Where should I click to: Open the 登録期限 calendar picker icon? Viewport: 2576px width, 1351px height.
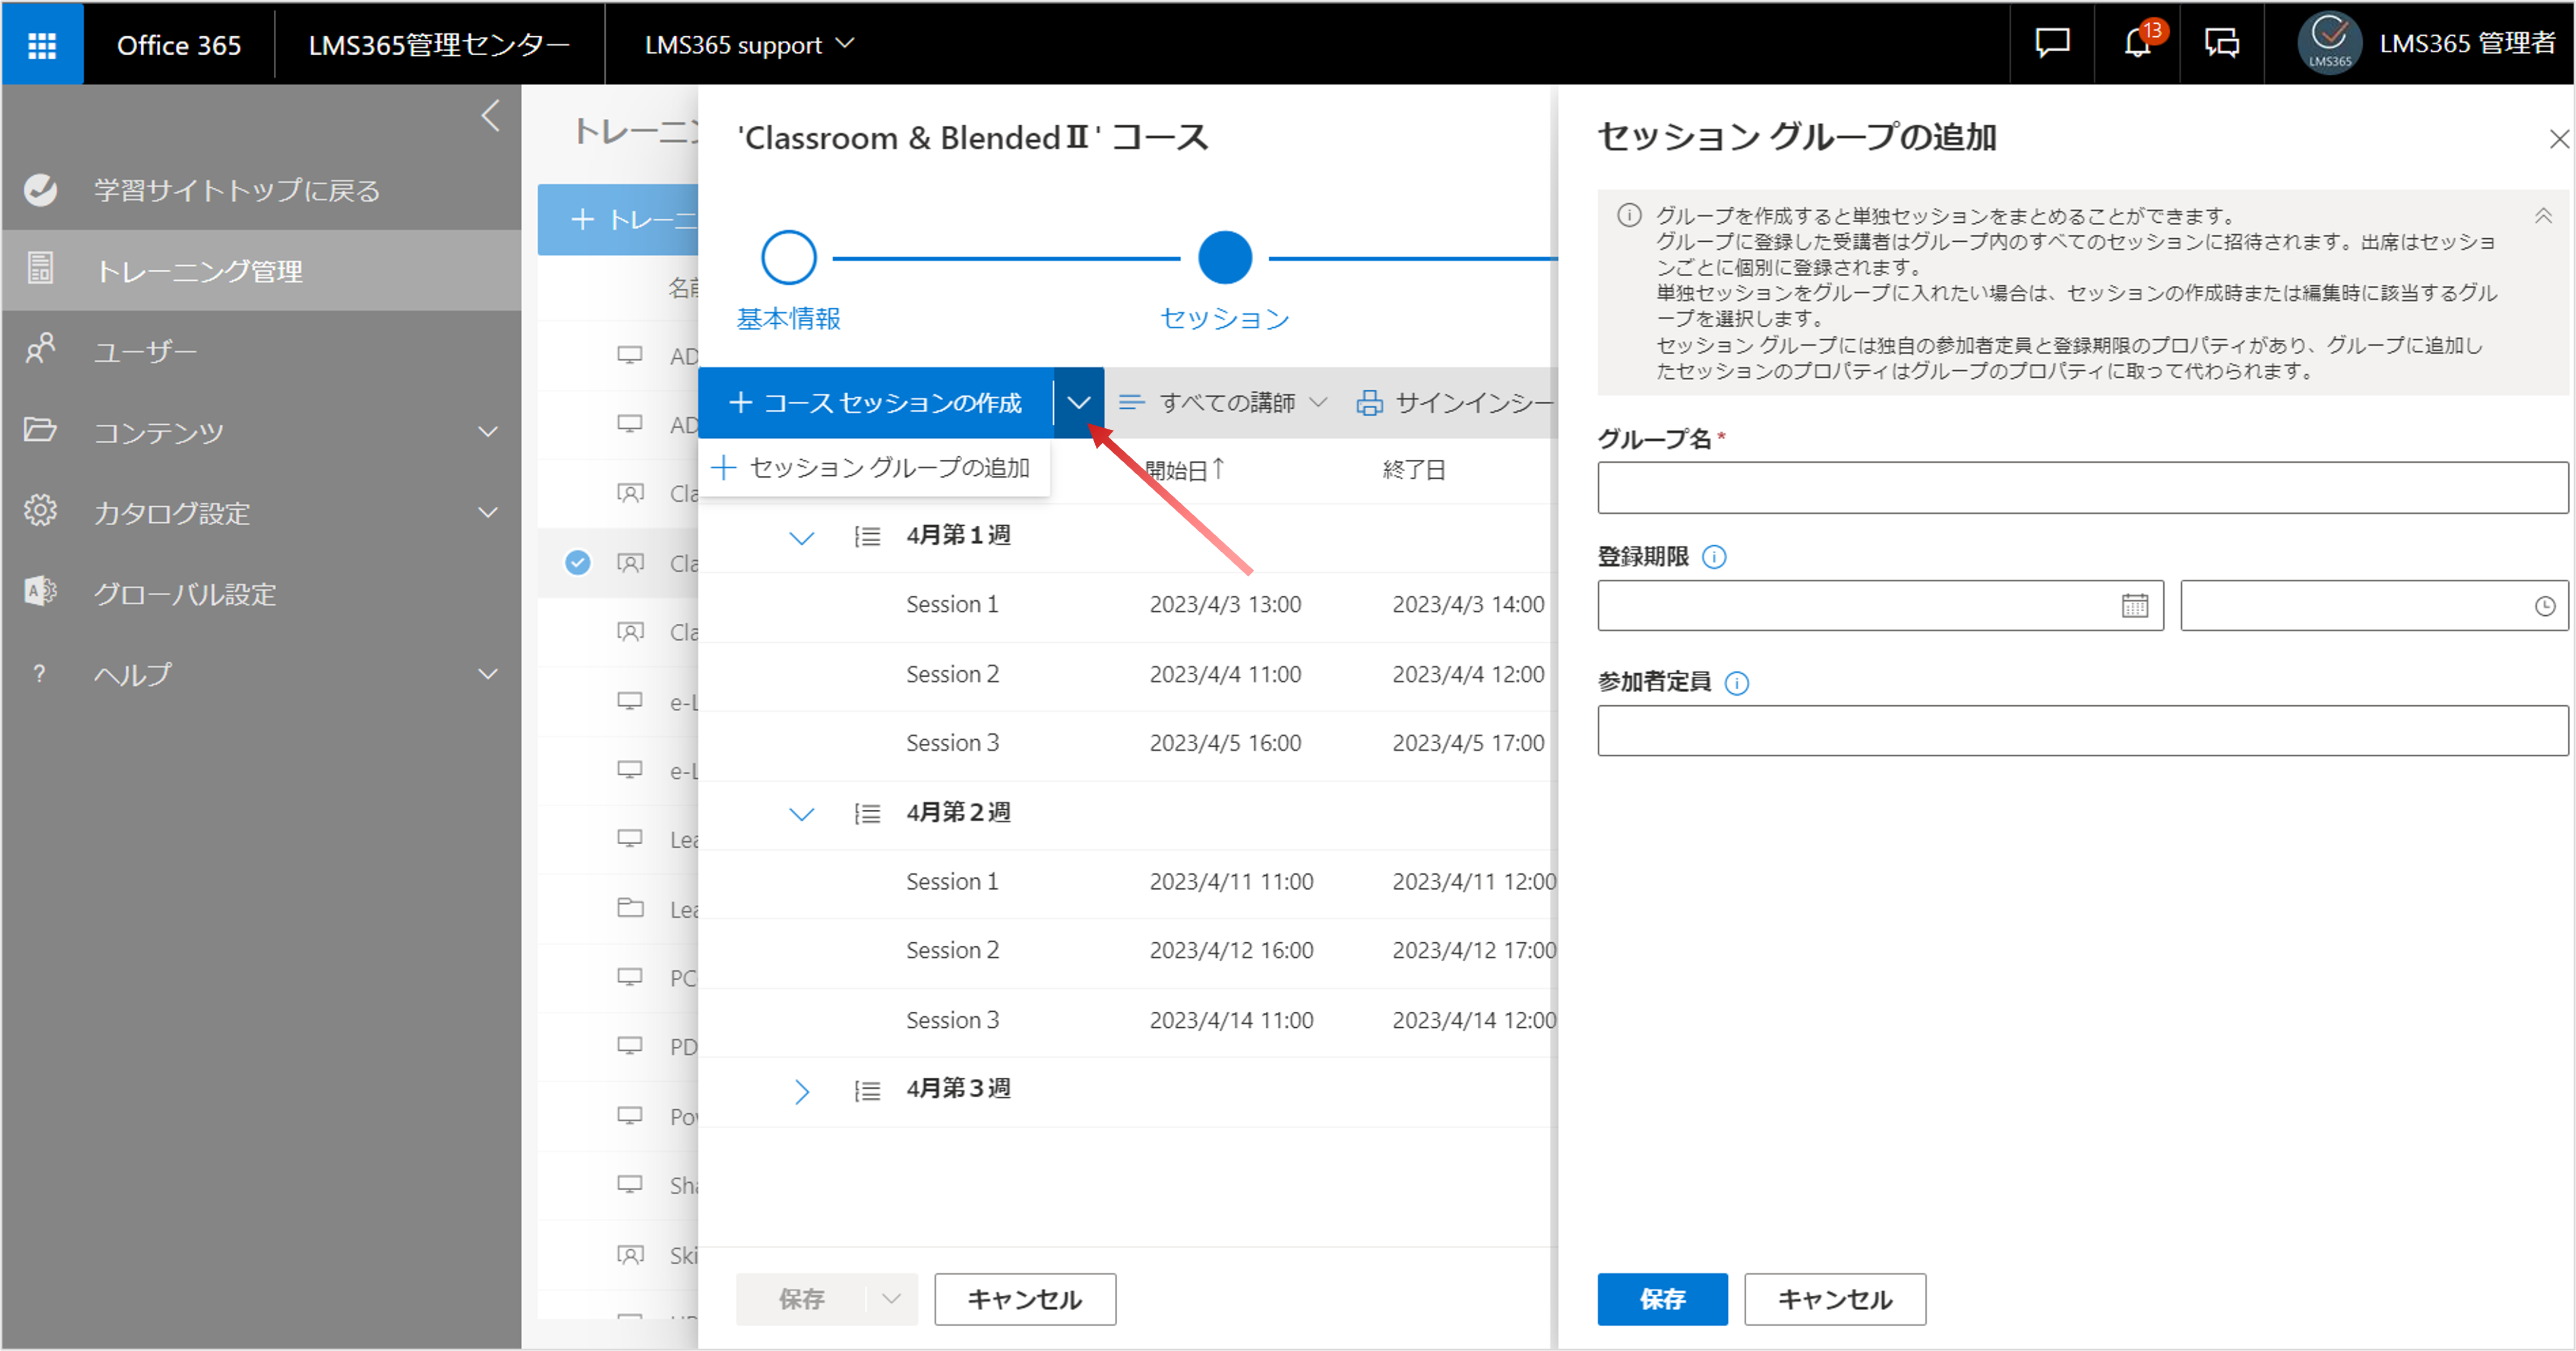point(2135,605)
